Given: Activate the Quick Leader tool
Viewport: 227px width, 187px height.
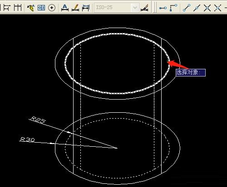Looking at the screenshot, I should 31,8.
